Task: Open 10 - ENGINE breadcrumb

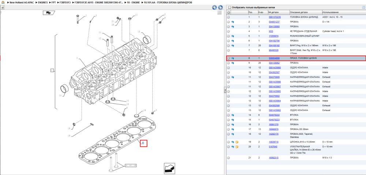Action: tap(133, 2)
